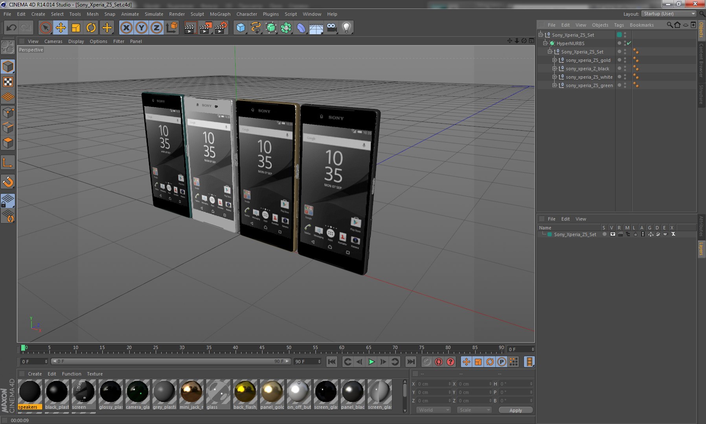Viewport: 706px width, 424px height.
Task: Toggle solo for Sony_Xperia_Z5_Set layer
Action: tap(605, 234)
